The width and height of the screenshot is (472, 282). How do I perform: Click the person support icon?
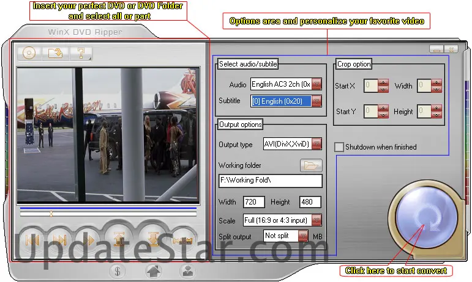click(188, 271)
